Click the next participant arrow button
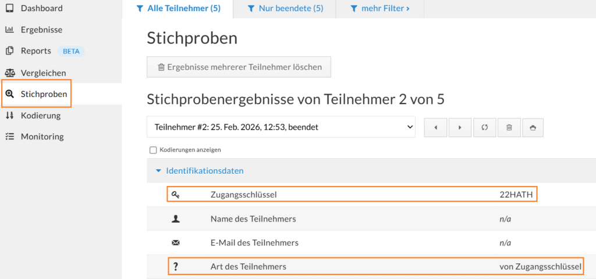Viewport: 596px width, 279px height. point(460,127)
